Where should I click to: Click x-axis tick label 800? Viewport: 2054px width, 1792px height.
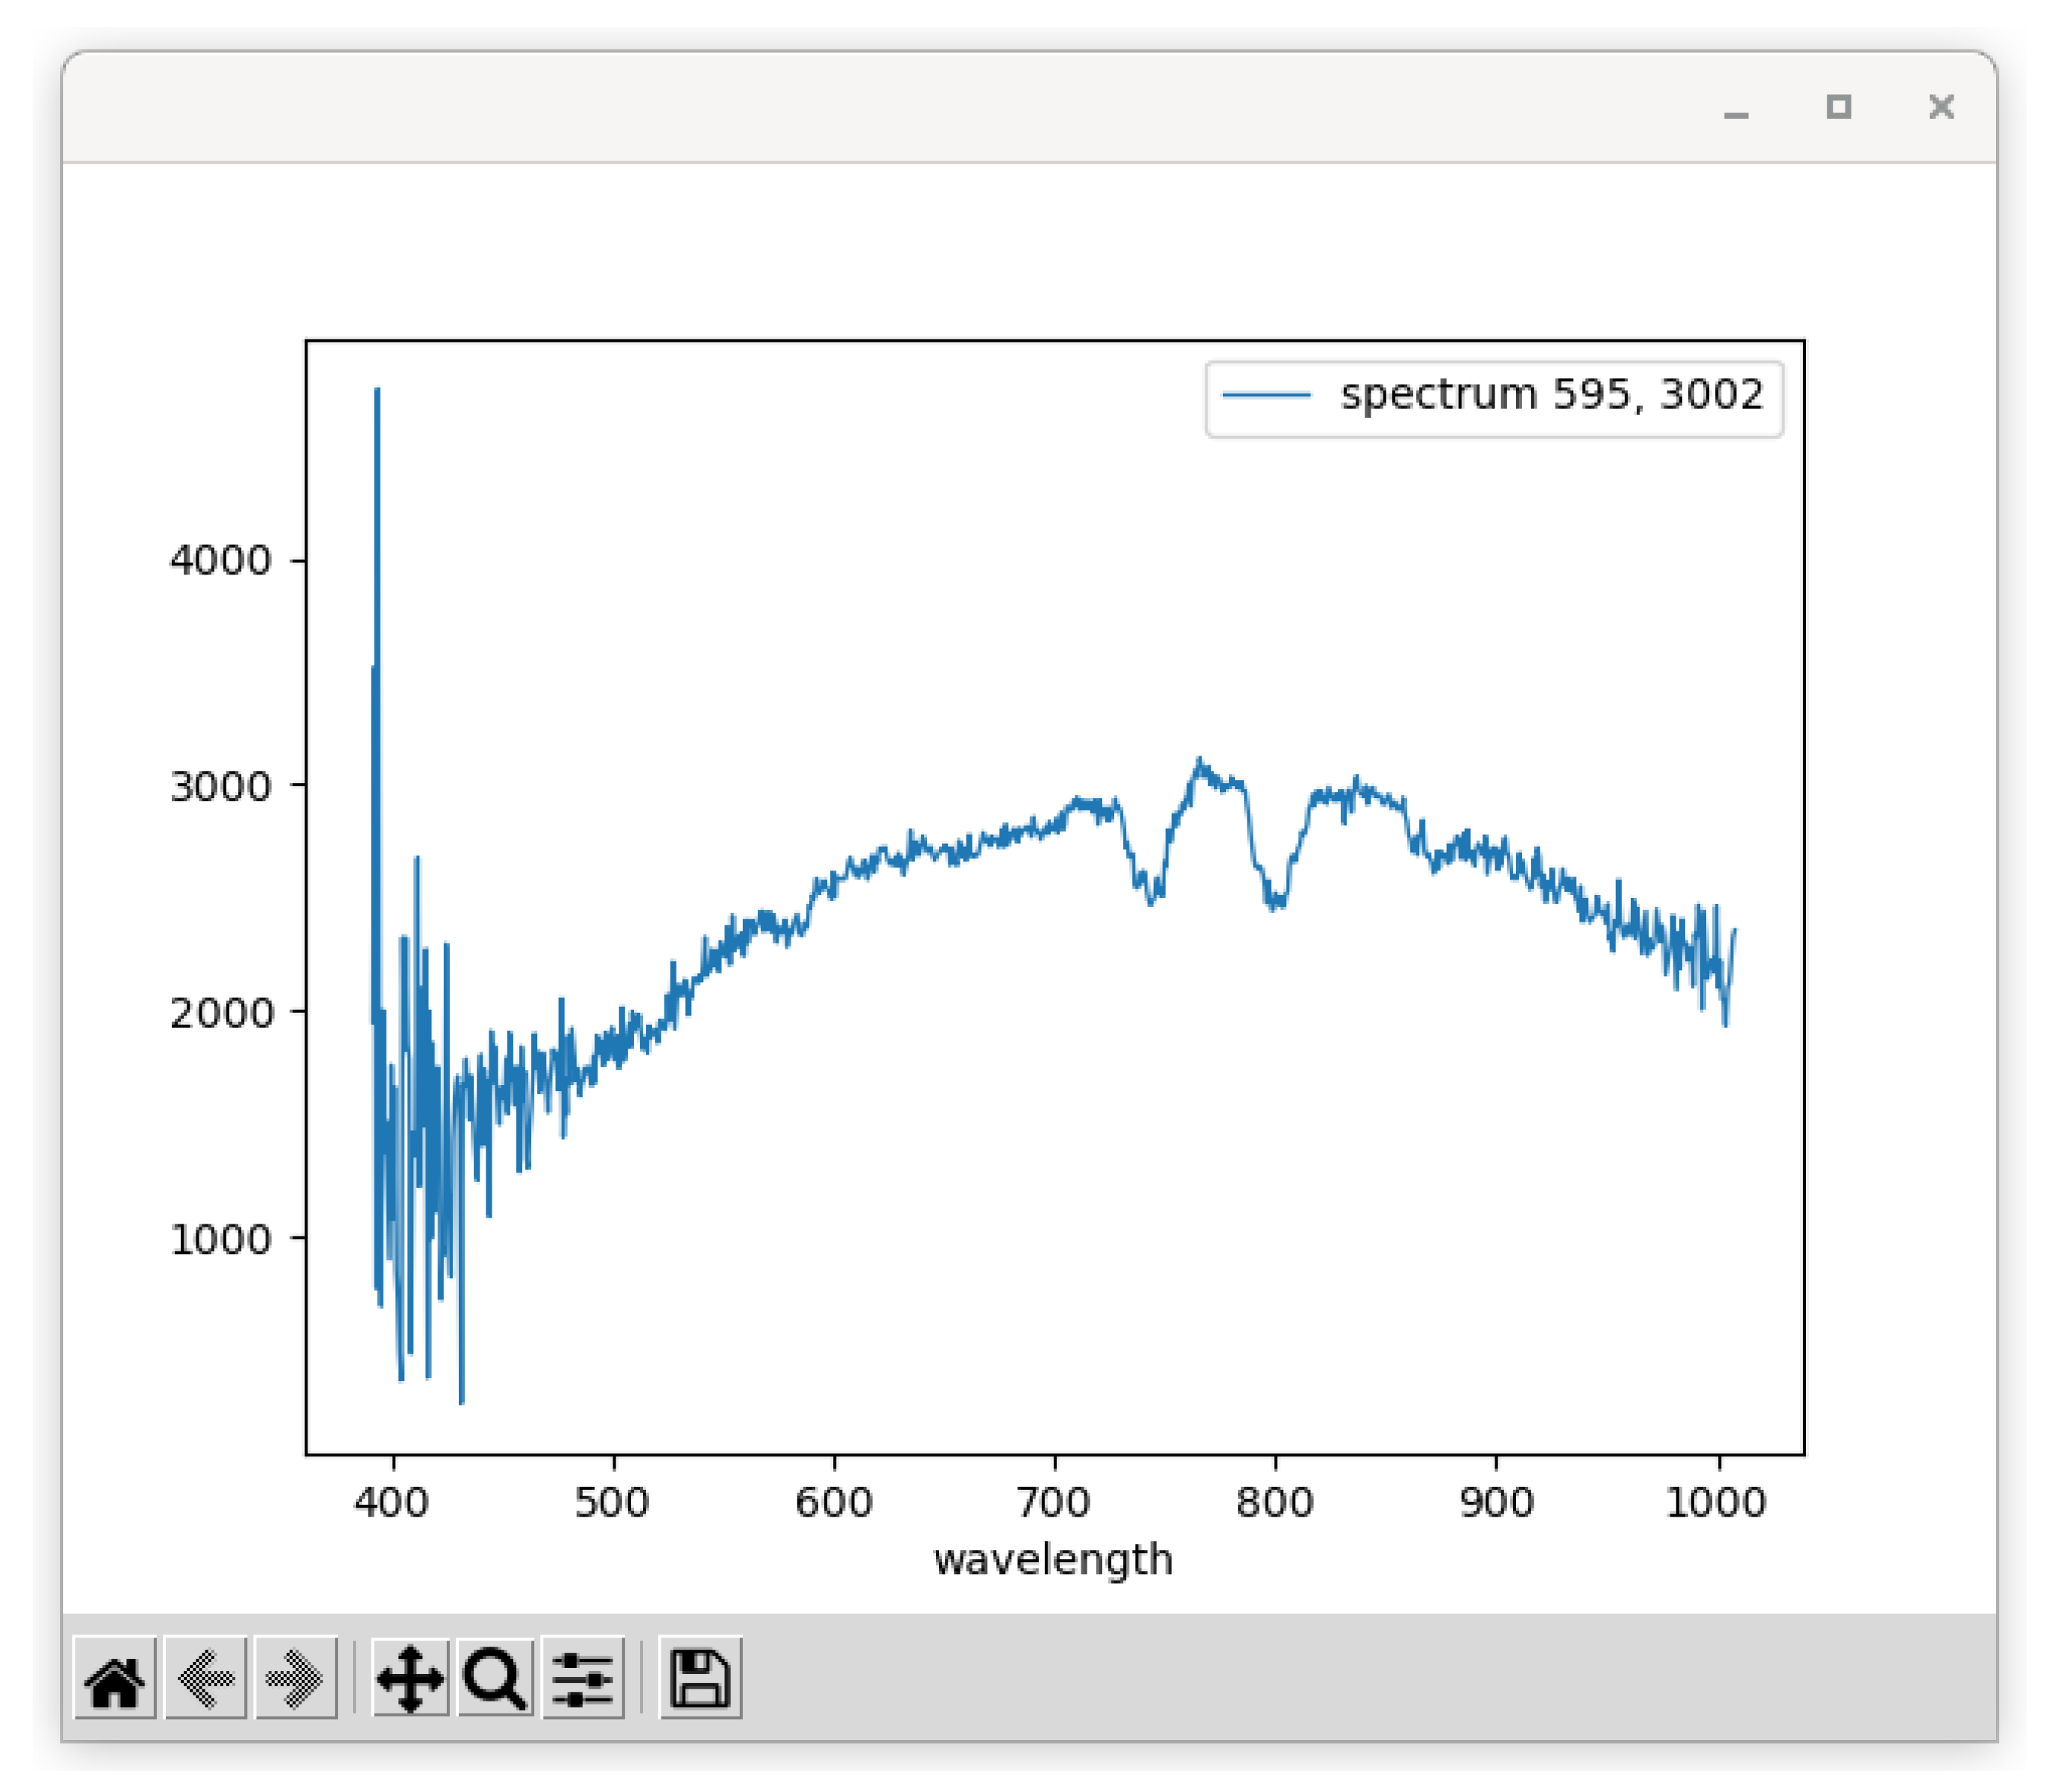1275,1504
